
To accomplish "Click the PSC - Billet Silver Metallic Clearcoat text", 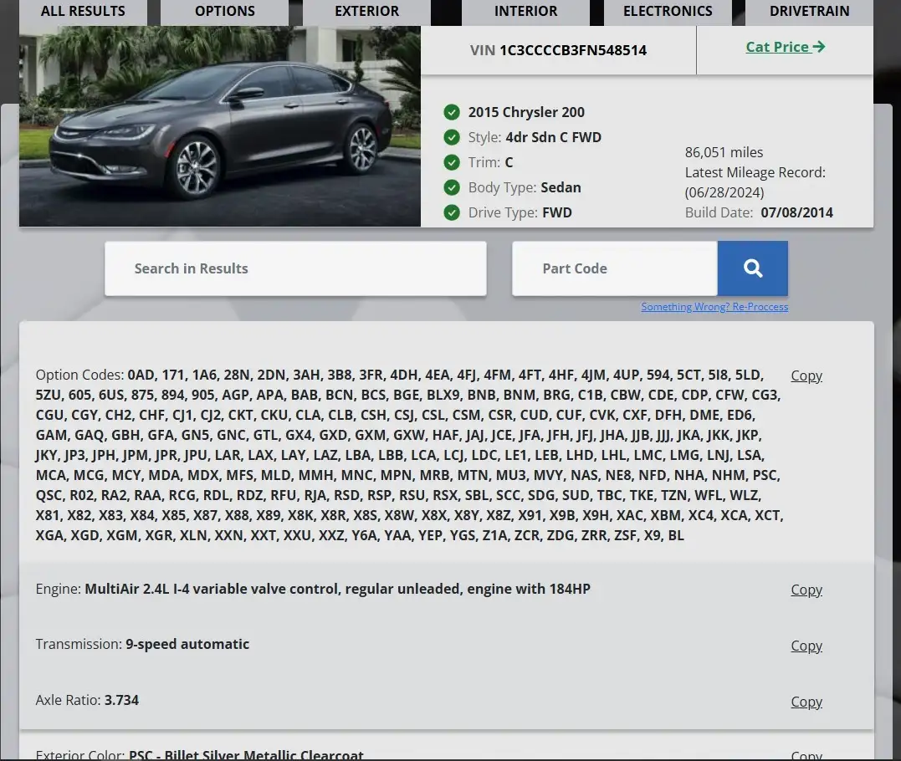I will click(x=246, y=754).
